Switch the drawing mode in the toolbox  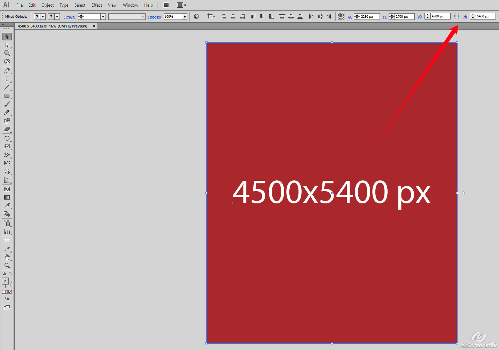tap(7, 299)
